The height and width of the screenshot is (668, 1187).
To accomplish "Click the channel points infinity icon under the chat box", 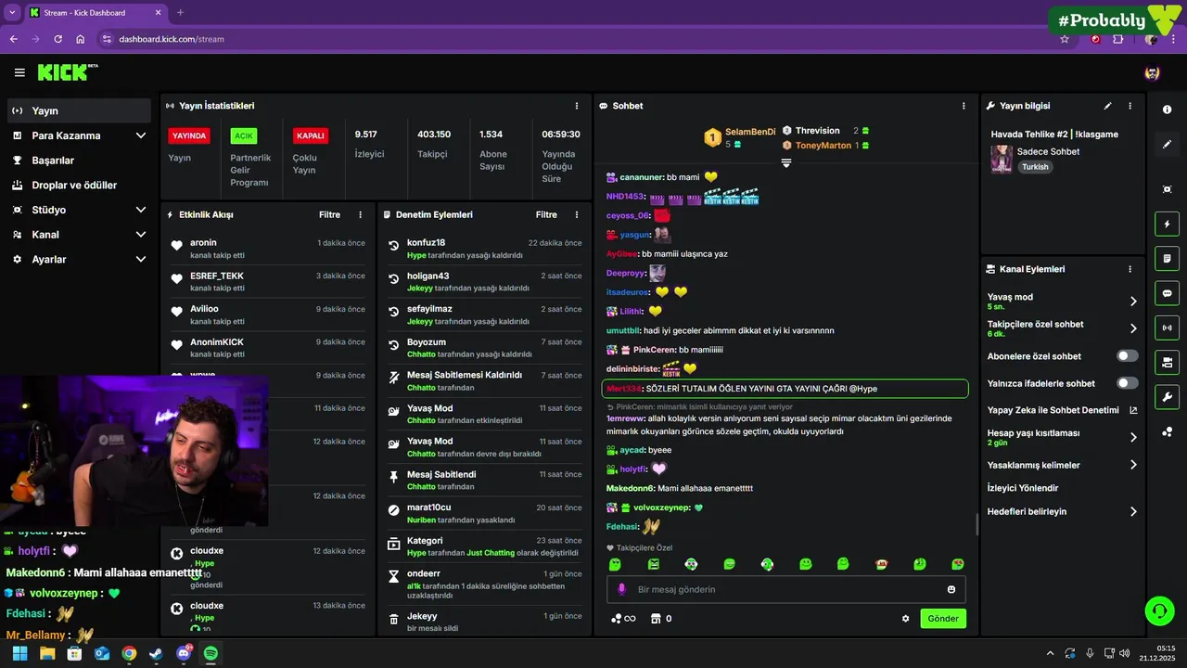I will (623, 619).
